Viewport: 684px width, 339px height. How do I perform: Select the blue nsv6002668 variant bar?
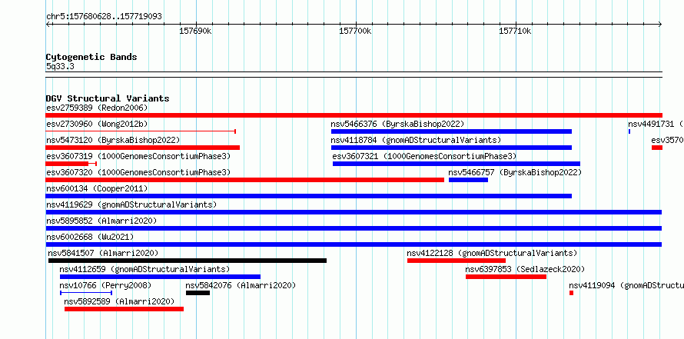pyautogui.click(x=354, y=244)
